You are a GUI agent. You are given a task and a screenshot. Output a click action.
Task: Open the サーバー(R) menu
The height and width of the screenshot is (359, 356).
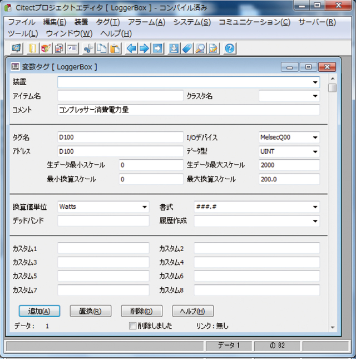[x=317, y=22]
